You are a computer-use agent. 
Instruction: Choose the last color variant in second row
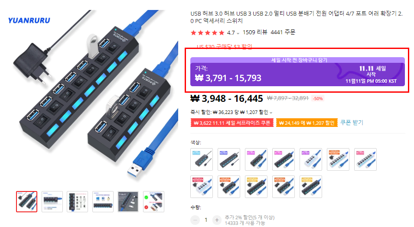tap(311, 187)
